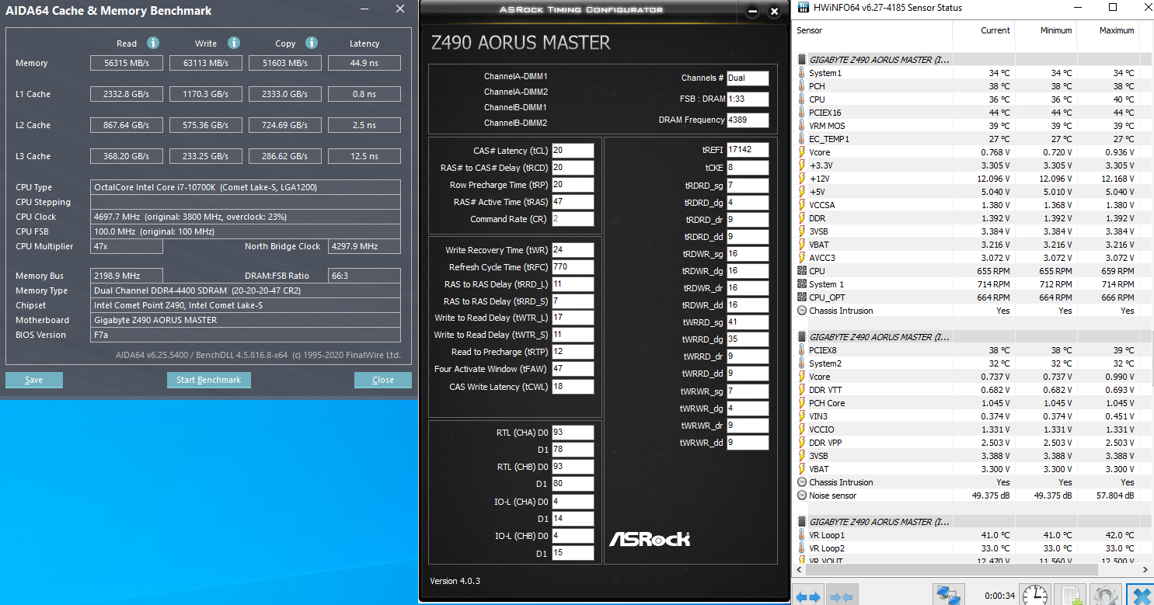Click the lightning icon beside AVCC3
The width and height of the screenshot is (1154, 605).
(802, 258)
